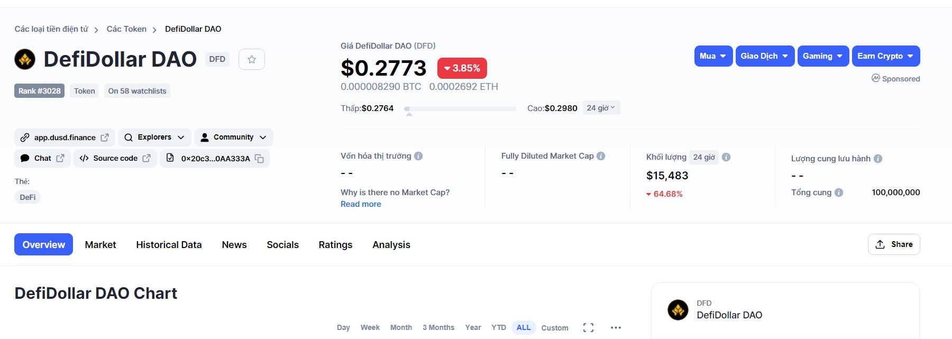Show info icon beside Lượng cung lưu hành
This screenshot has width=952, height=339.
point(878,159)
